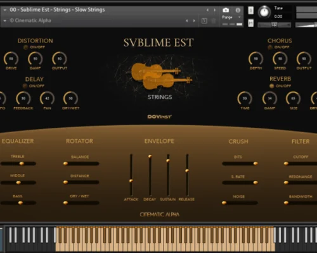Screen dimensions: 317x253
Task: Click Envelope SUSTAIN slider handle
Action: [x=168, y=161]
